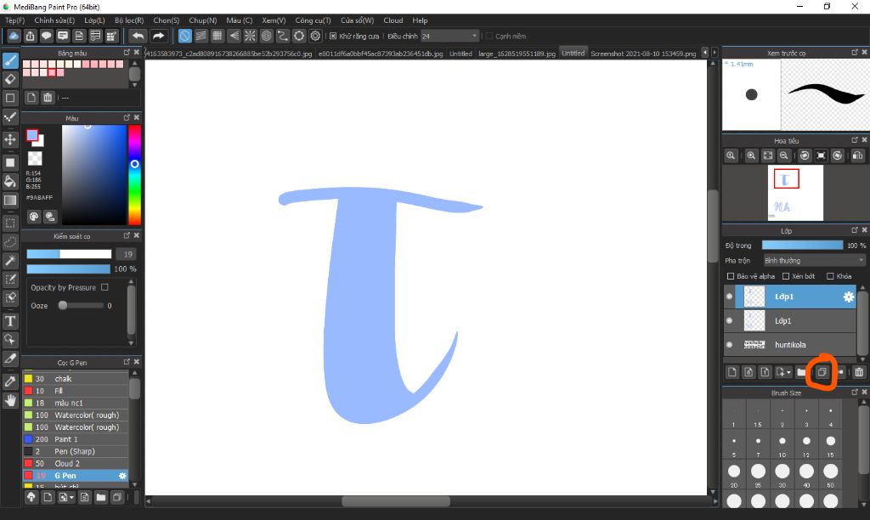
Task: Select the Paint 1 brush
Action: point(76,439)
